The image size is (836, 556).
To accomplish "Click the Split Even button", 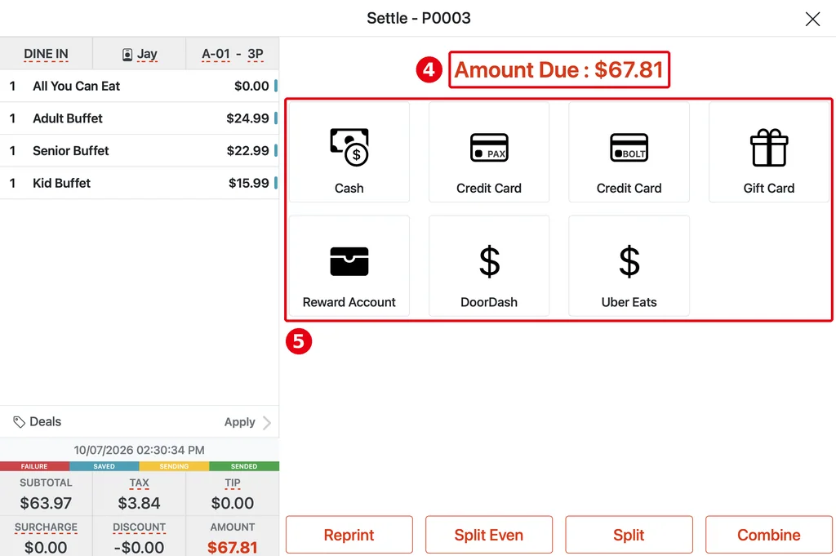I will click(x=489, y=535).
